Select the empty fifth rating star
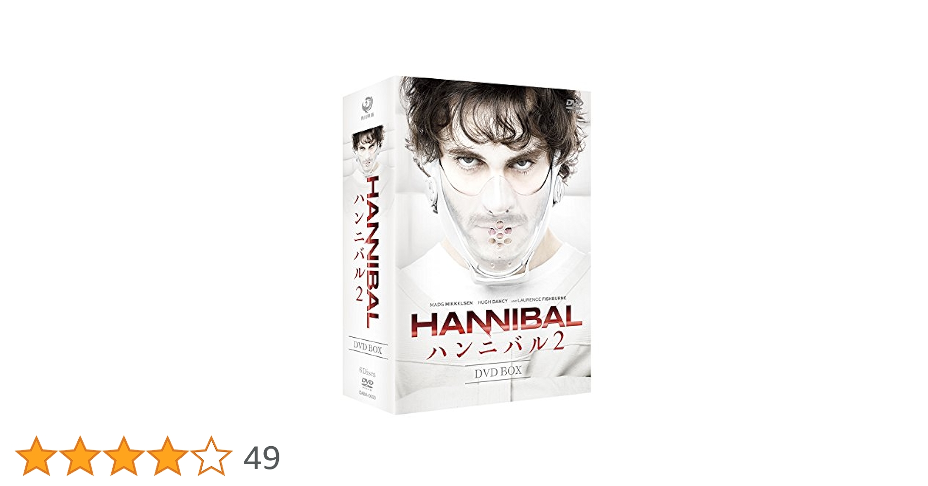928x486 pixels. [211, 456]
